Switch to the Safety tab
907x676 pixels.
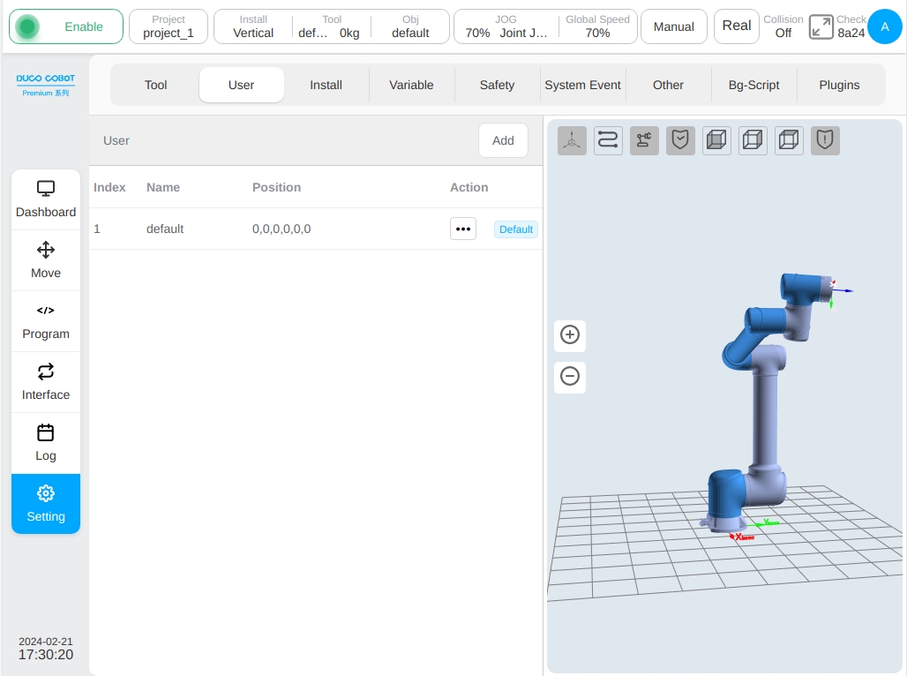pos(497,85)
